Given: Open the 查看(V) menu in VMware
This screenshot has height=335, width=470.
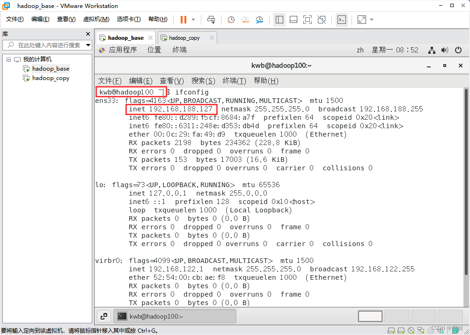Looking at the screenshot, I should coord(66,19).
